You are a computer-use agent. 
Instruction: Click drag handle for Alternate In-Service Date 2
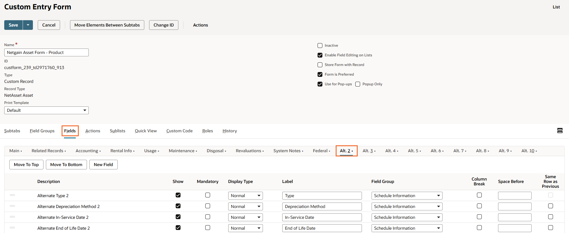click(x=12, y=217)
